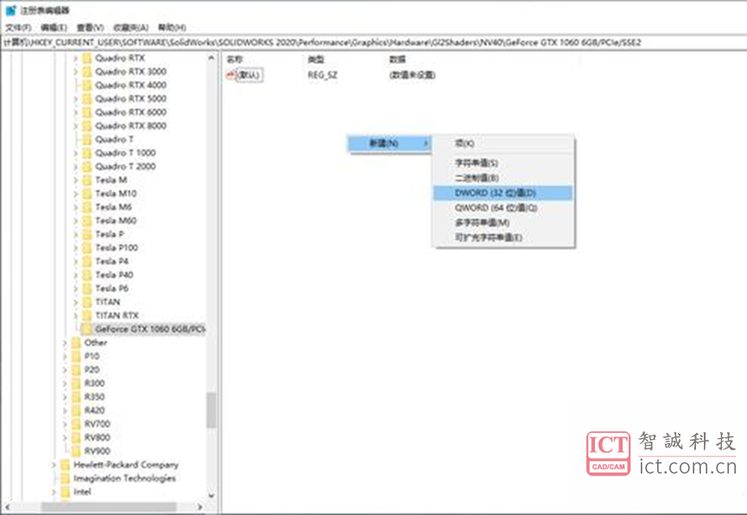
Task: Expand the RV800 key arrow
Action: 65,438
